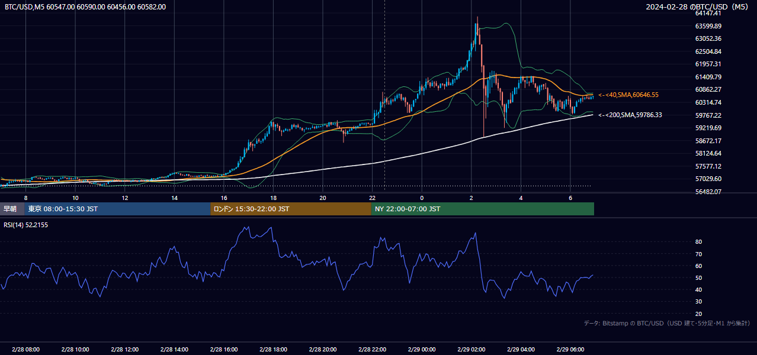The width and height of the screenshot is (757, 355).
Task: Click hour tick 14 under the price chart
Action: (174, 198)
